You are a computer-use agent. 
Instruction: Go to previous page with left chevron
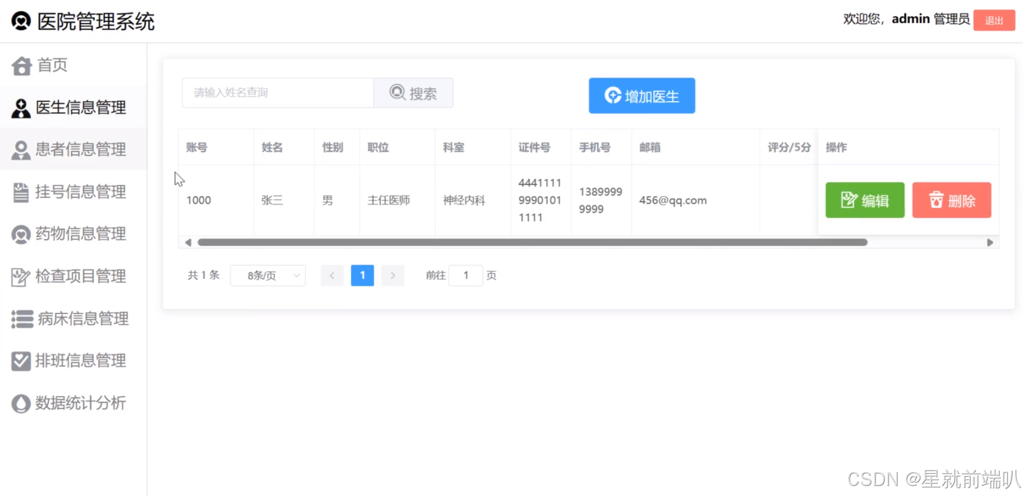[332, 275]
